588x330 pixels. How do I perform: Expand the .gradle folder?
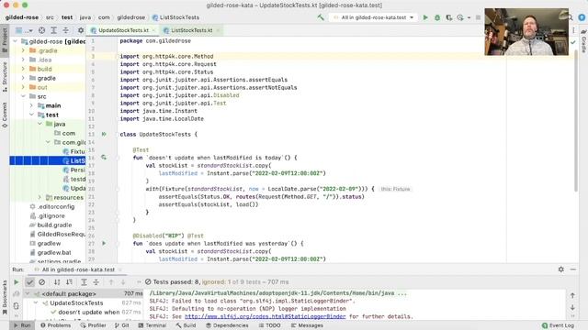tap(23, 50)
